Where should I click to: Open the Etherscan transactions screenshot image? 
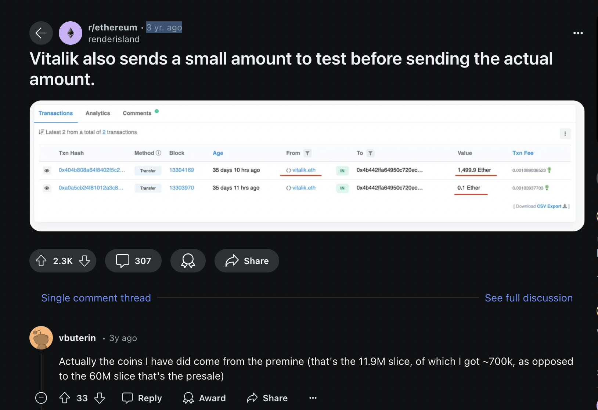pos(307,166)
